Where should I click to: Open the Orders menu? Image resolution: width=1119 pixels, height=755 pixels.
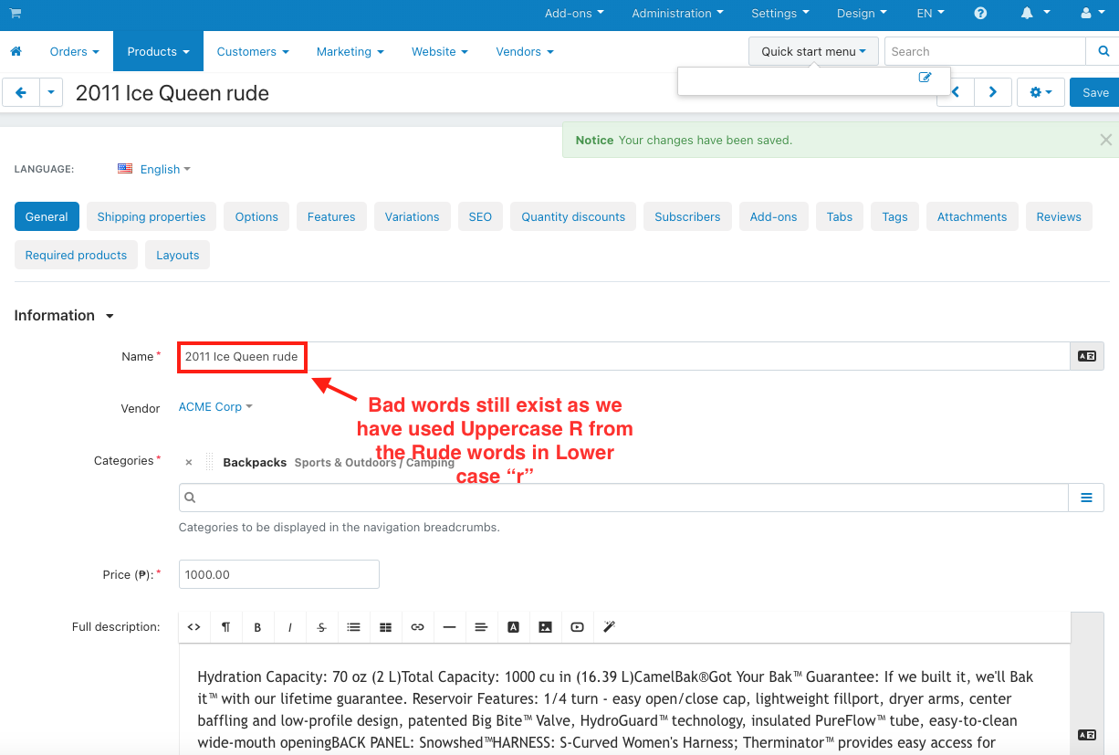click(x=75, y=52)
